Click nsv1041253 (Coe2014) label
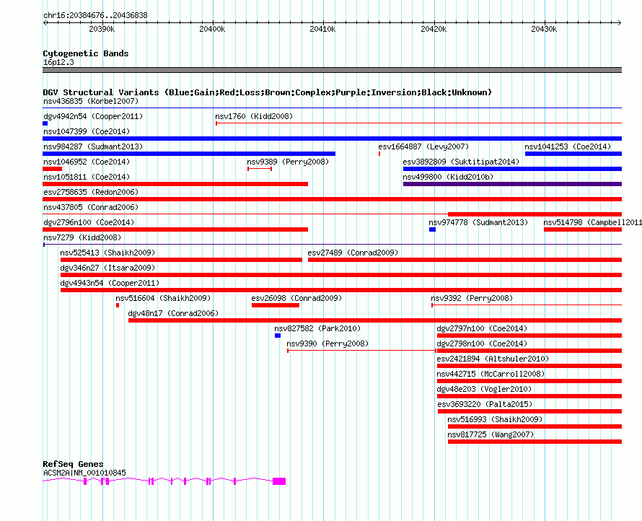 [568, 146]
